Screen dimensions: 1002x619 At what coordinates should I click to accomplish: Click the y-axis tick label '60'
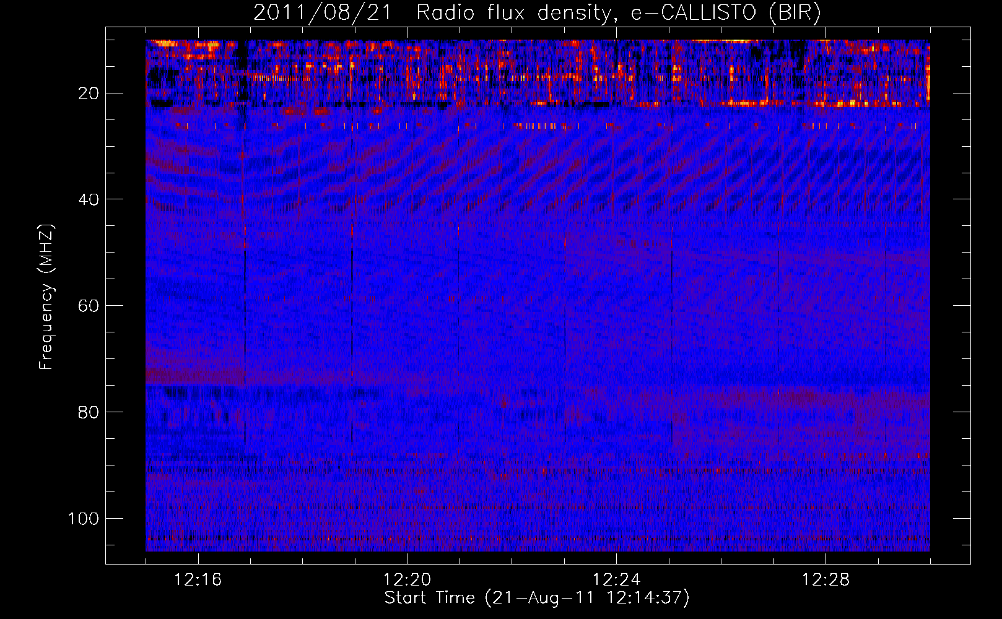pyautogui.click(x=89, y=306)
